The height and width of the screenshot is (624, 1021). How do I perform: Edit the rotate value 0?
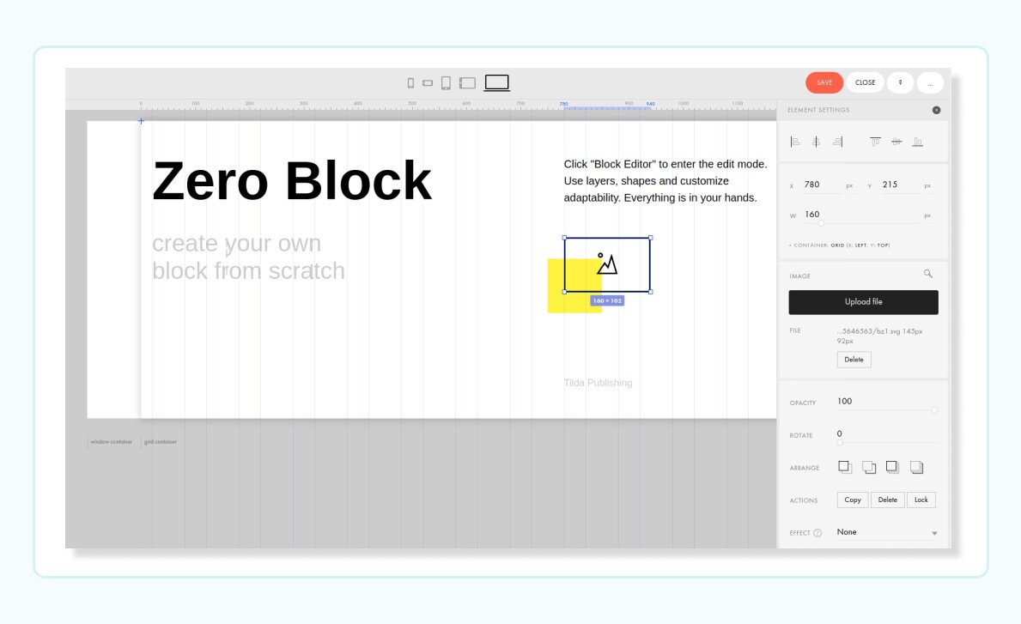[x=839, y=434]
